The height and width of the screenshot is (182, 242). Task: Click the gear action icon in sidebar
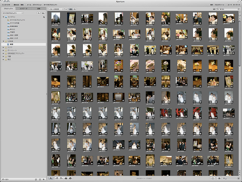pyautogui.click(x=43, y=13)
